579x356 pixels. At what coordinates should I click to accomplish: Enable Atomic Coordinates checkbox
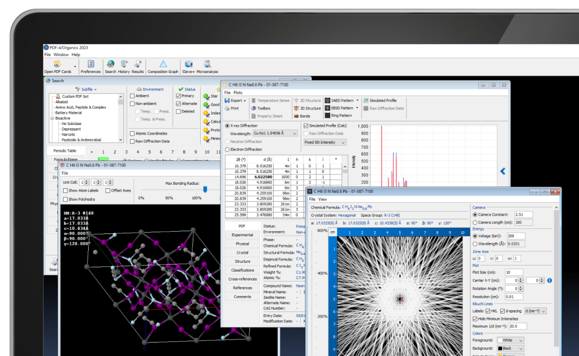pyautogui.click(x=132, y=133)
